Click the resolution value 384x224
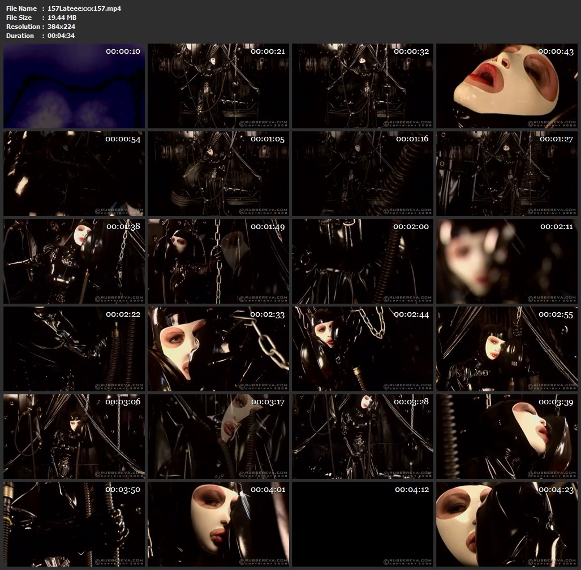 point(61,27)
